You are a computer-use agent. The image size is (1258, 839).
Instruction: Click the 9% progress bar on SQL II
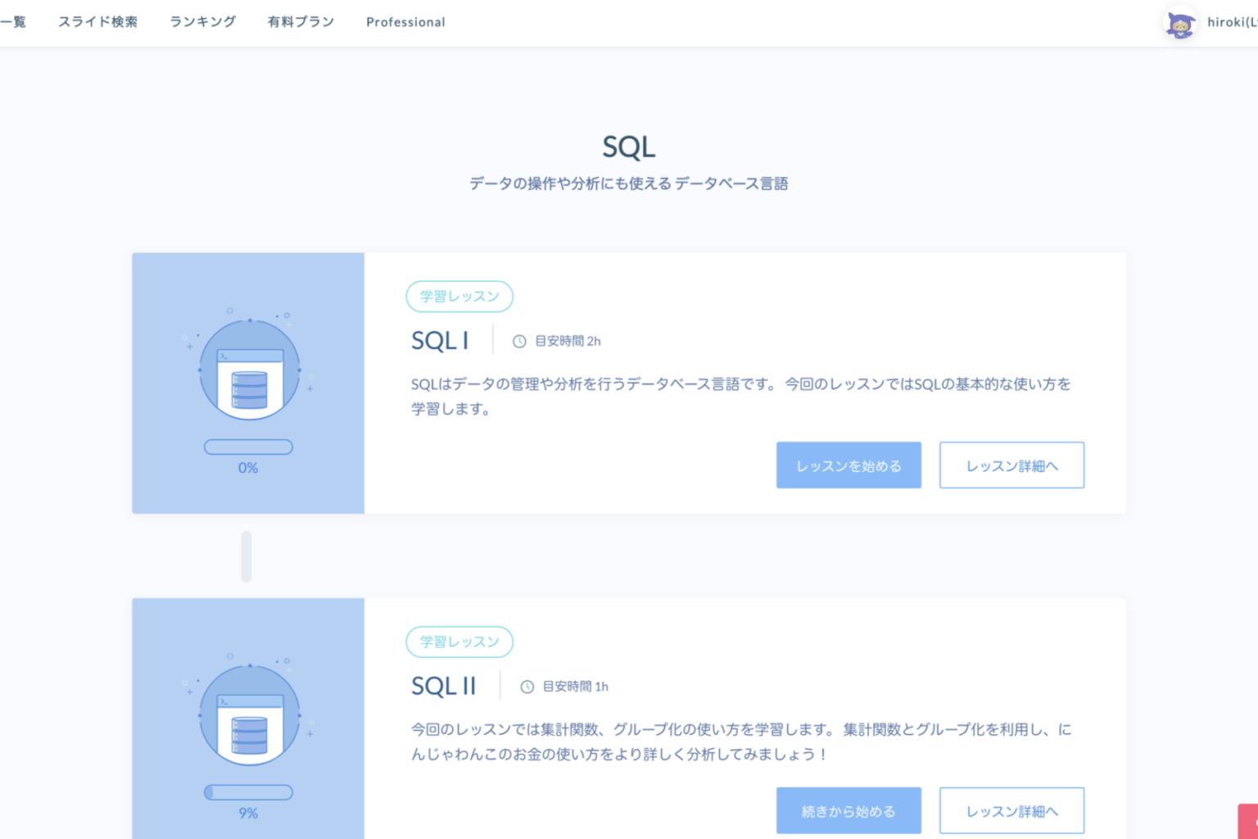pyautogui.click(x=247, y=792)
